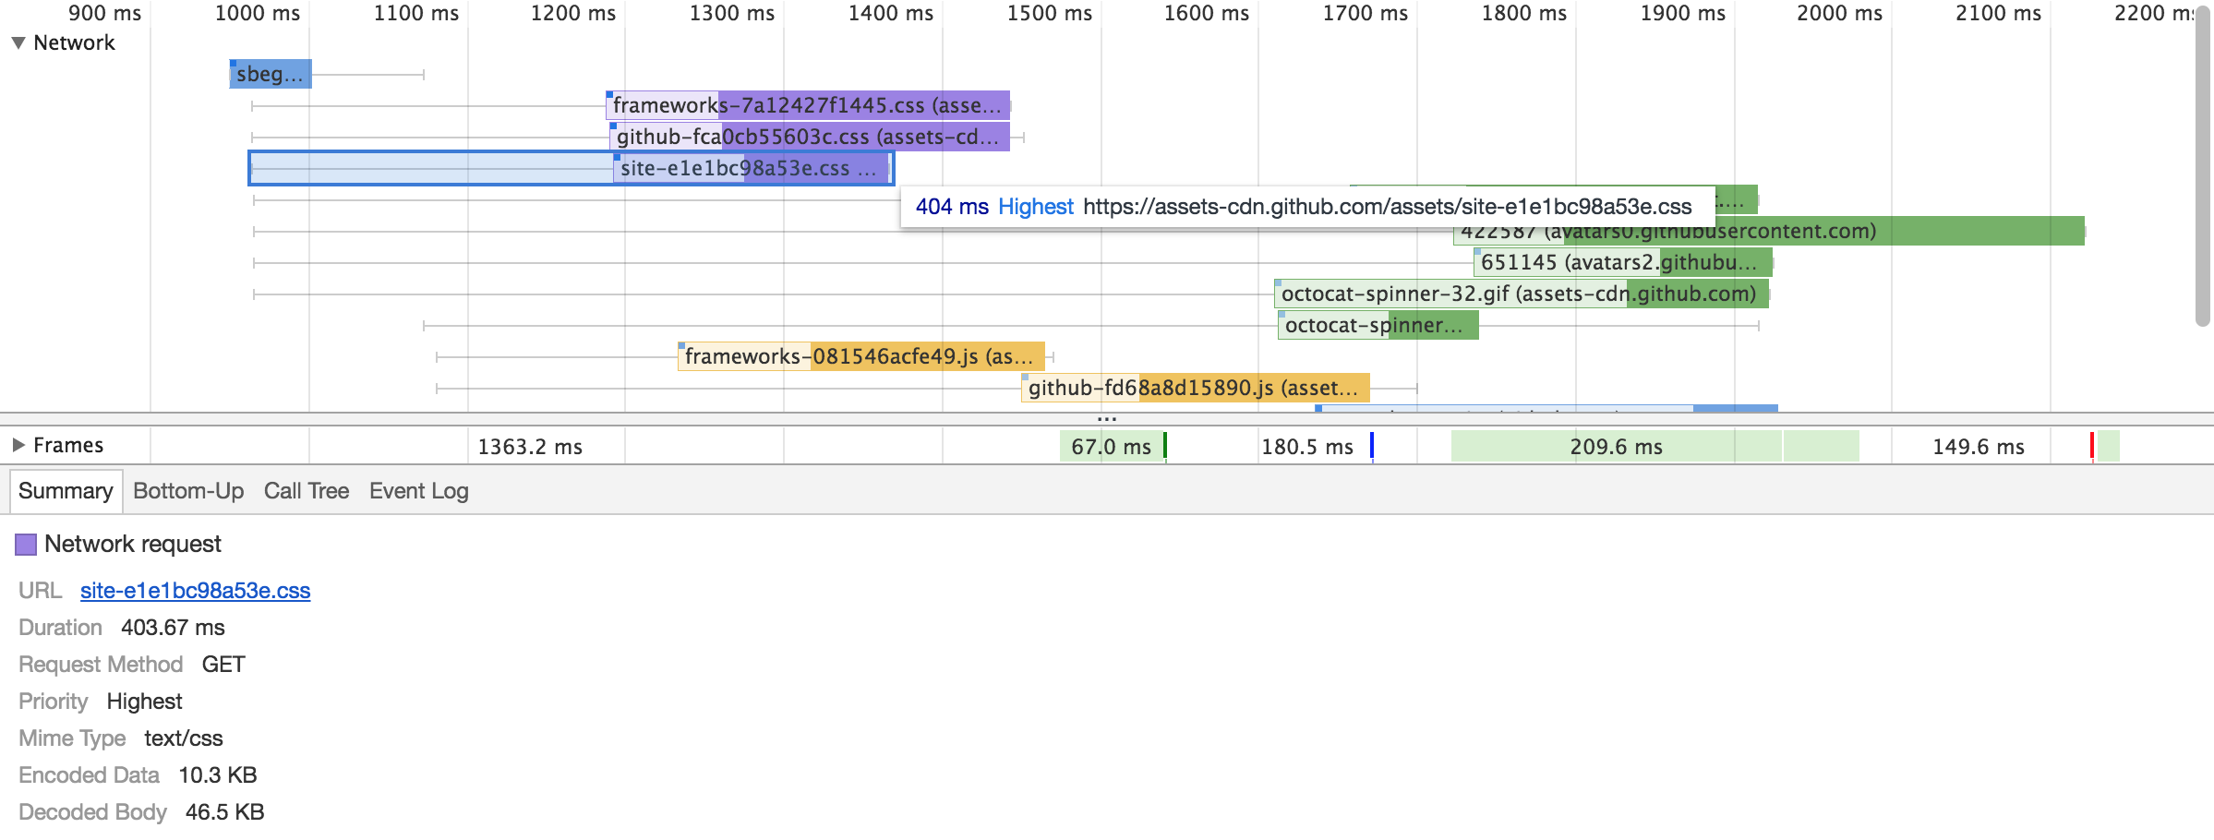Collapse the Network section triangle
Image resolution: width=2214 pixels, height=840 pixels.
(18, 43)
